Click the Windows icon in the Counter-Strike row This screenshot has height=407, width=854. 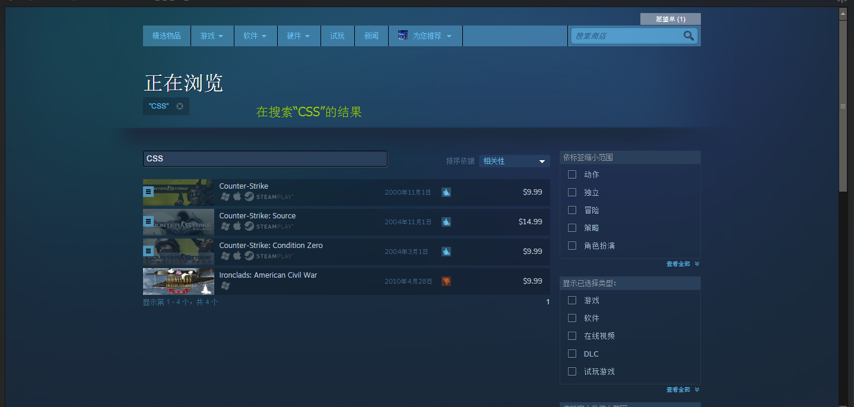(225, 196)
